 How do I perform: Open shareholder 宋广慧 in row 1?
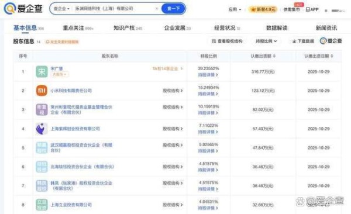tap(57, 69)
